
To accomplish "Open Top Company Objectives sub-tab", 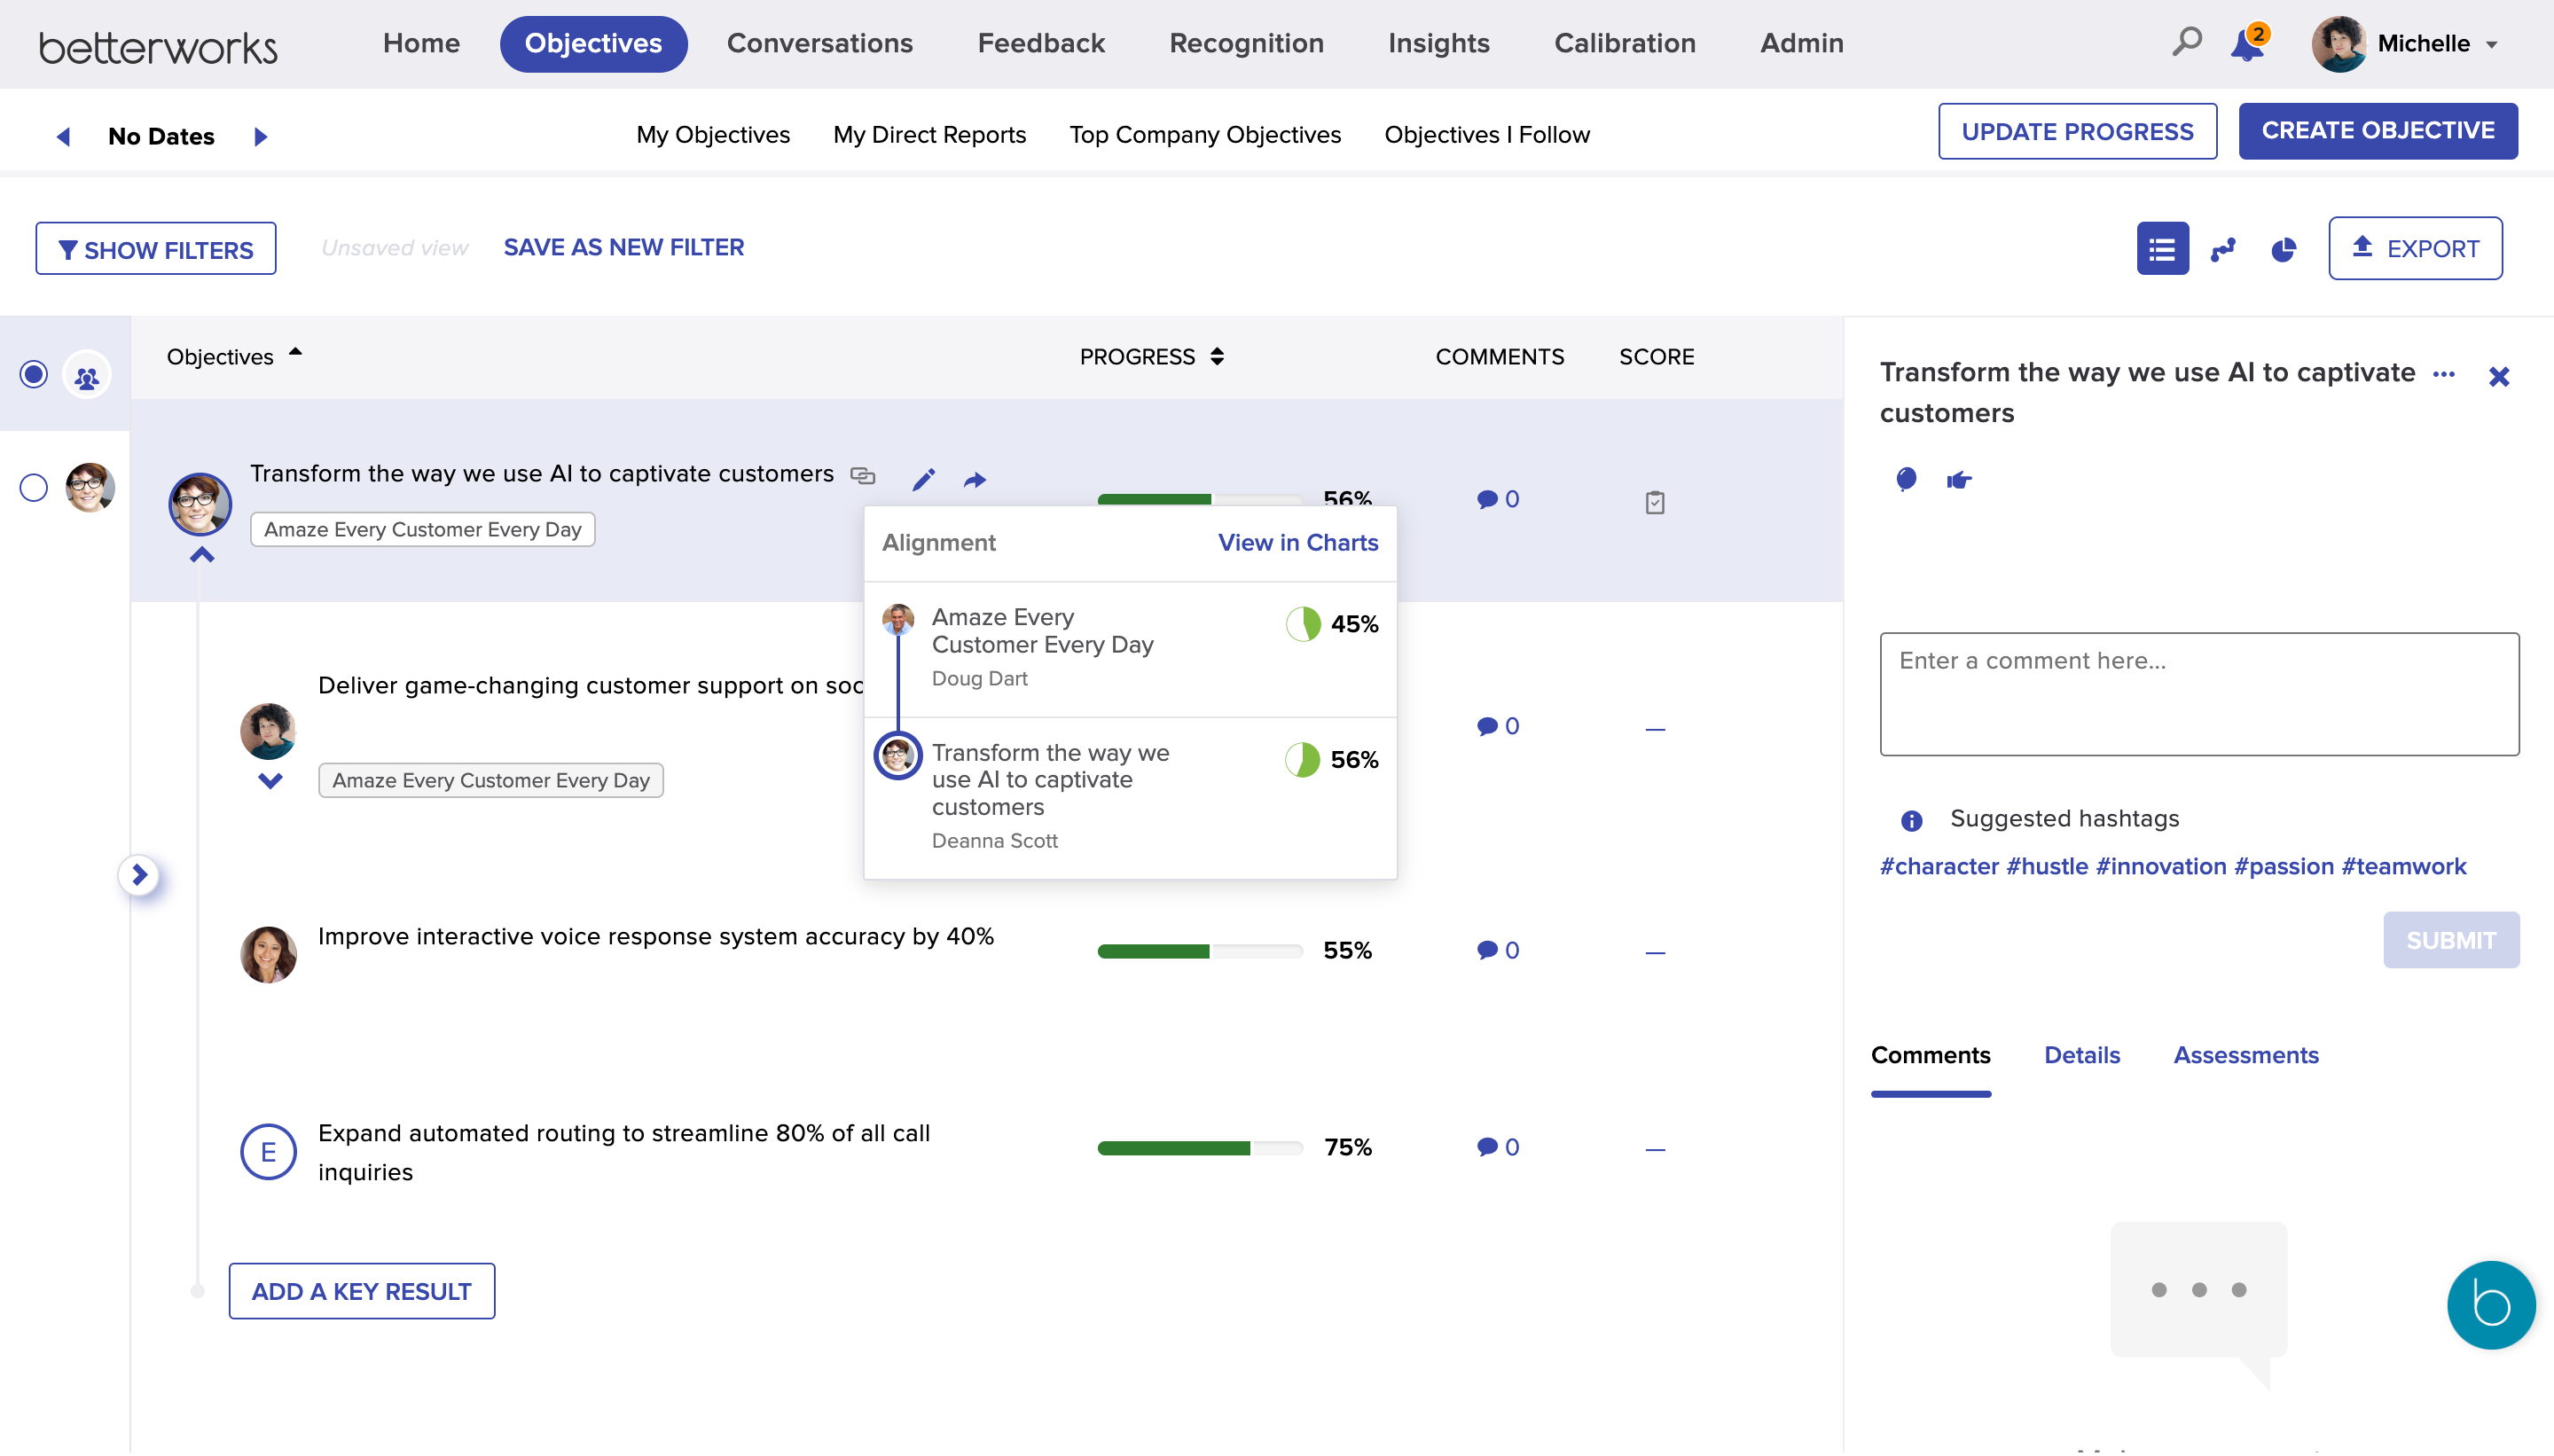I will [1205, 135].
